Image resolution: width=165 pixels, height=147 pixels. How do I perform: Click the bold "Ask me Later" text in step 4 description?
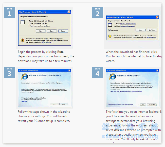point(123,130)
